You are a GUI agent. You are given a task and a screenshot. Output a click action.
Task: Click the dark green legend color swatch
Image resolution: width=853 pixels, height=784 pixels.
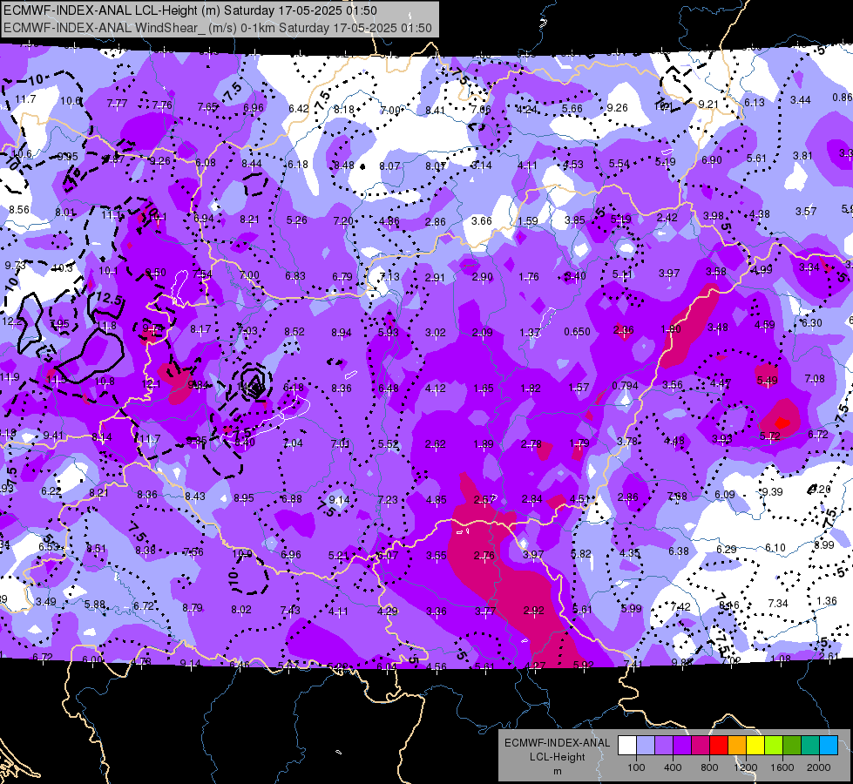[x=791, y=745]
